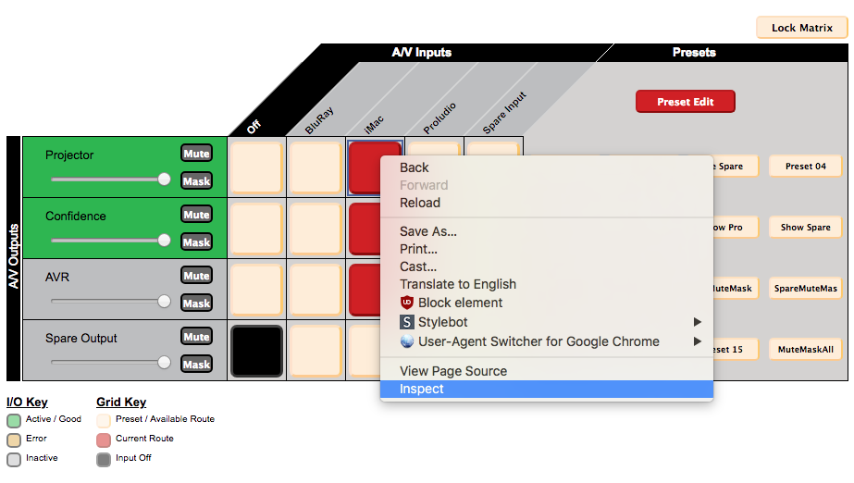Click the MuteMaskAll preset button

coord(805,350)
